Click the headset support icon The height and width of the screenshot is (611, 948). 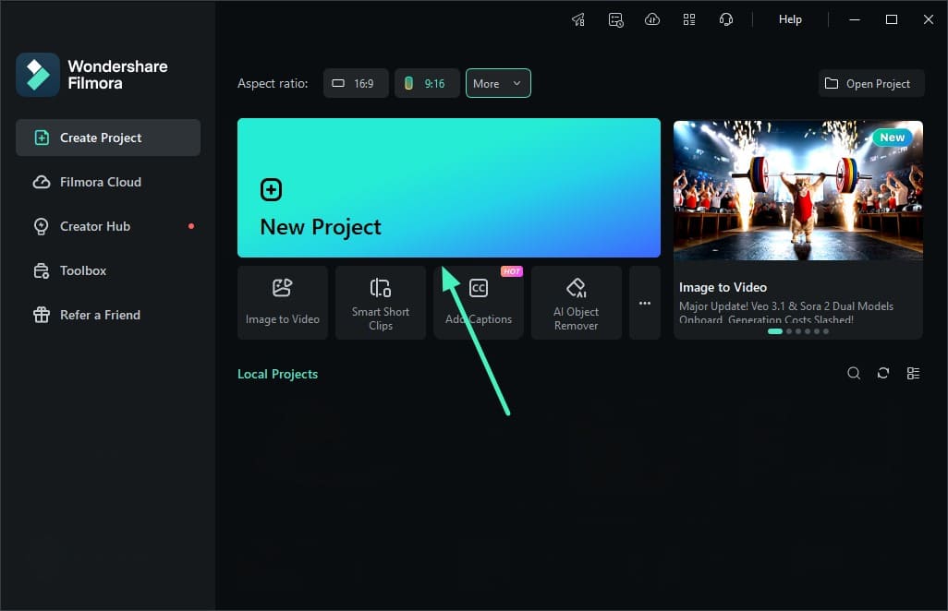[x=726, y=18]
